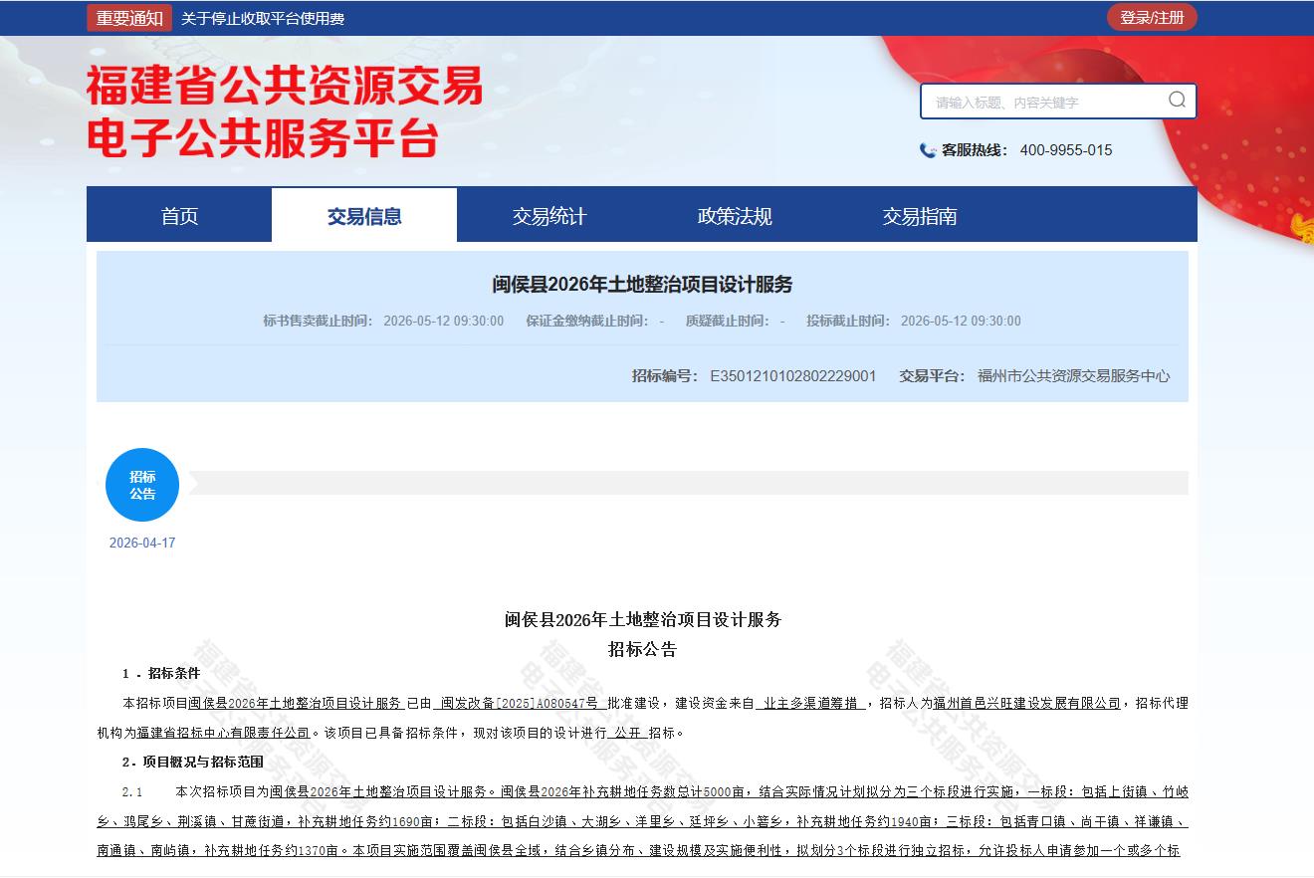Open the 政策法规 menu item
Screen dimensions: 1314x878
tap(735, 216)
